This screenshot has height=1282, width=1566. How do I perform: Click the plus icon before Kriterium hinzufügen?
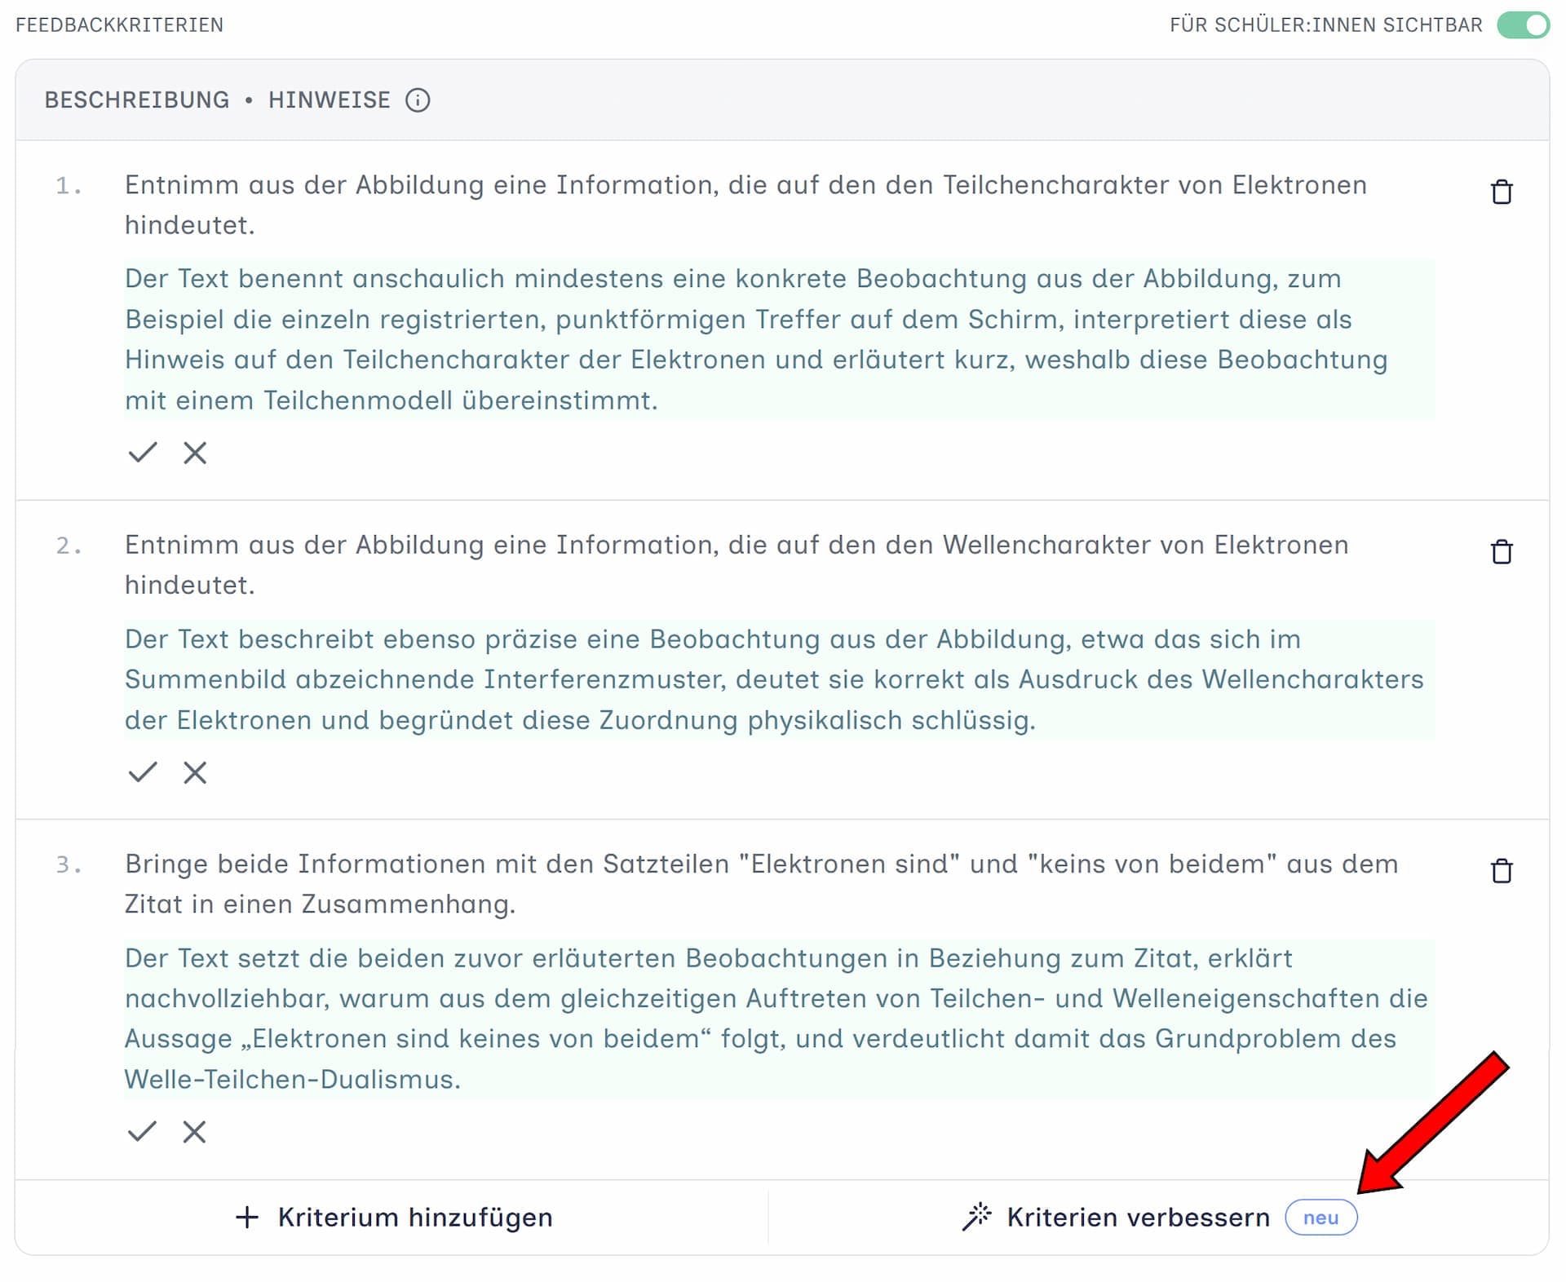(246, 1217)
